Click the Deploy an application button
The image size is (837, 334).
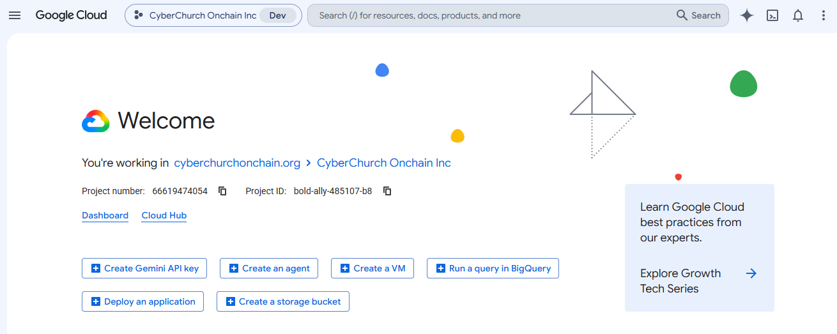point(142,301)
